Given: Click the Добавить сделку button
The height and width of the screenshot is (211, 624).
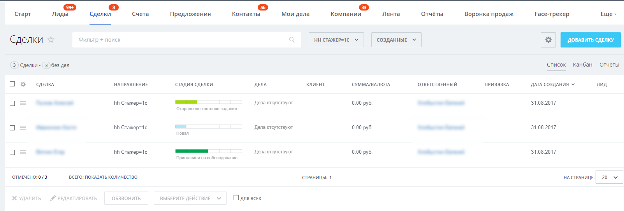Looking at the screenshot, I should click(590, 40).
